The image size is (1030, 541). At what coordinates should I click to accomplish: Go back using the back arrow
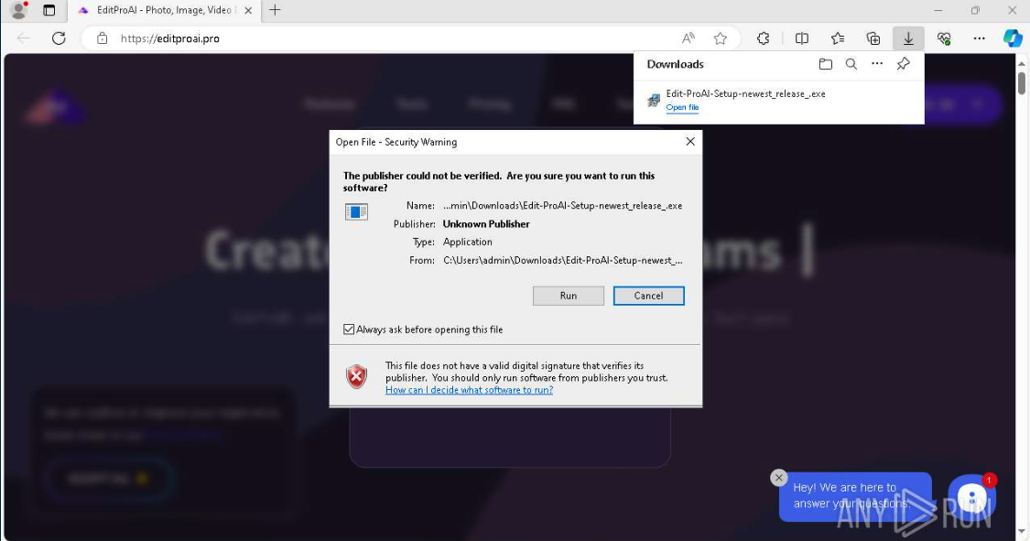coord(24,38)
